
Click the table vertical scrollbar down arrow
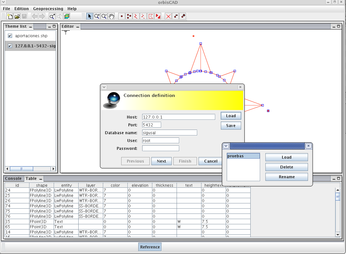(x=338, y=234)
